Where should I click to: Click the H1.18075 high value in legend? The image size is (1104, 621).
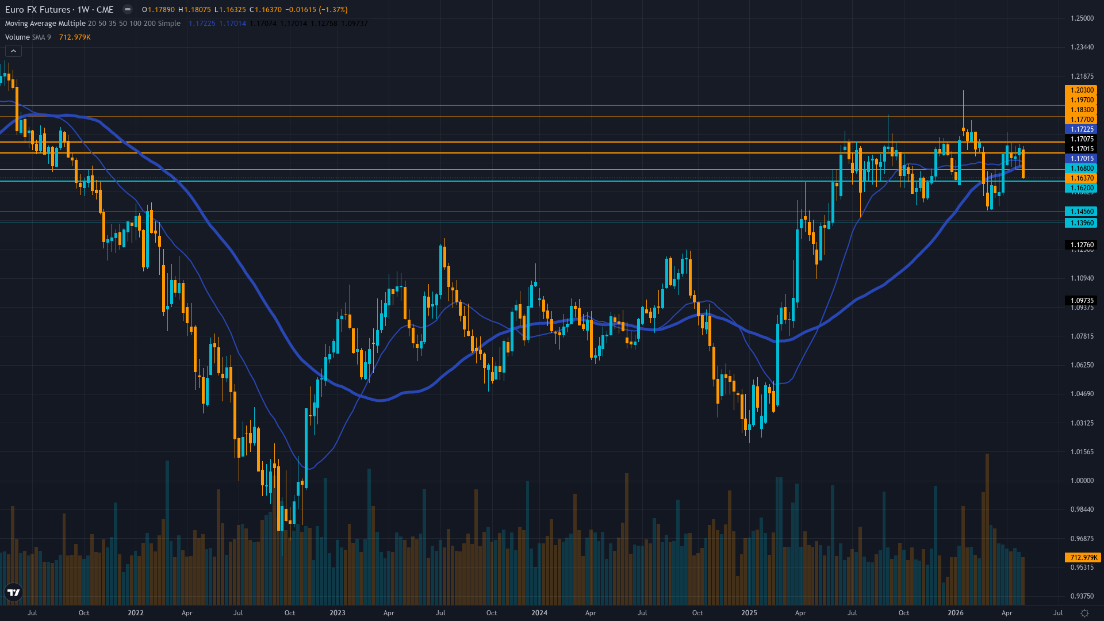[x=194, y=10]
